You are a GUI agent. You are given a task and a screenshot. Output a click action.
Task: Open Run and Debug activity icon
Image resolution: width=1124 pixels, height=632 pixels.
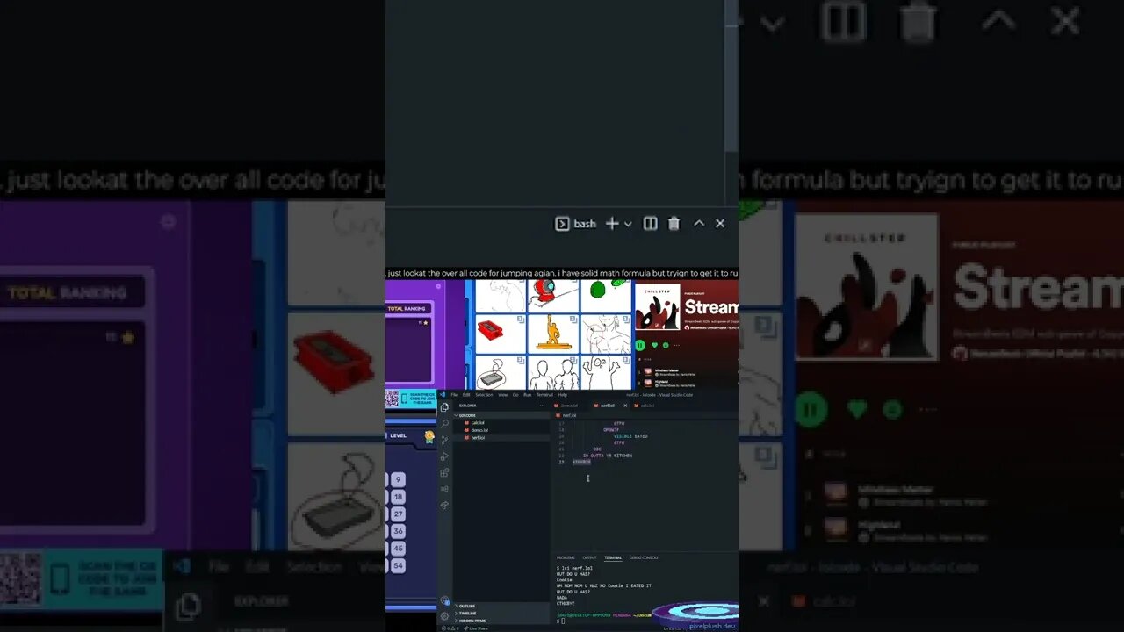[444, 456]
